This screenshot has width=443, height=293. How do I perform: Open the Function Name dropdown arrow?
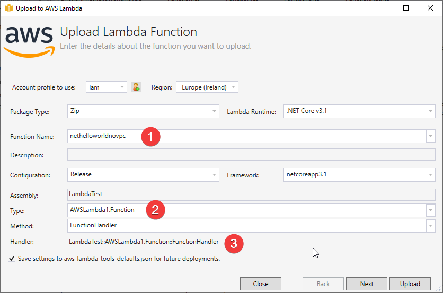point(430,137)
